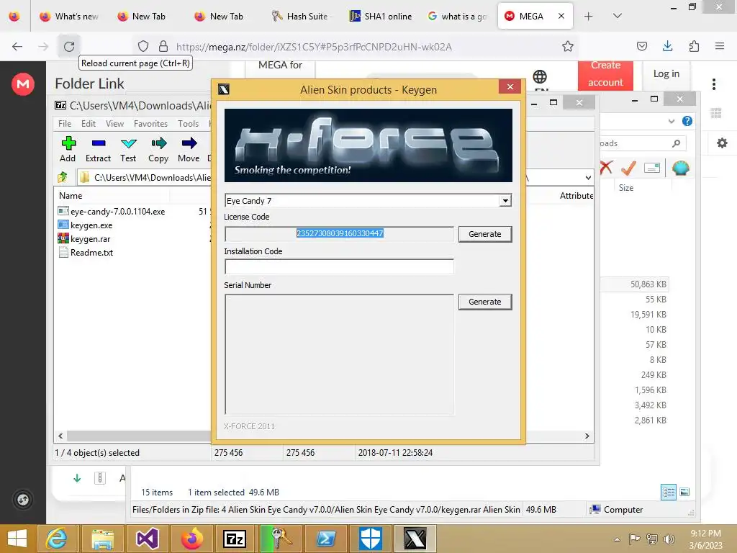
Task: Click the orange checkmark icon in back window
Action: point(628,167)
